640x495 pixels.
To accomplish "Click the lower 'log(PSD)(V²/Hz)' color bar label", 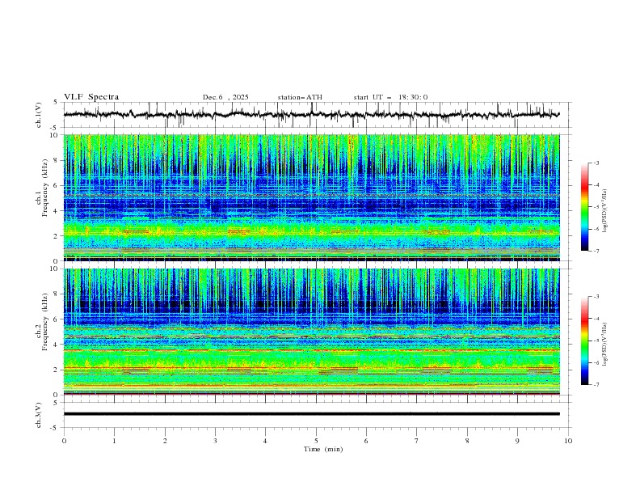I will 605,344.
